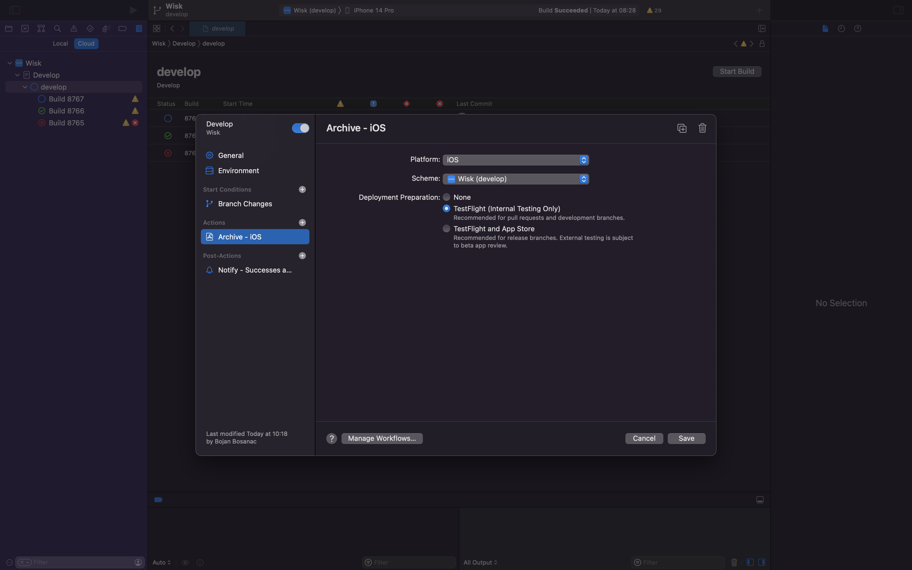The height and width of the screenshot is (570, 912).
Task: Open the History inspector clock icon
Action: coord(841,29)
